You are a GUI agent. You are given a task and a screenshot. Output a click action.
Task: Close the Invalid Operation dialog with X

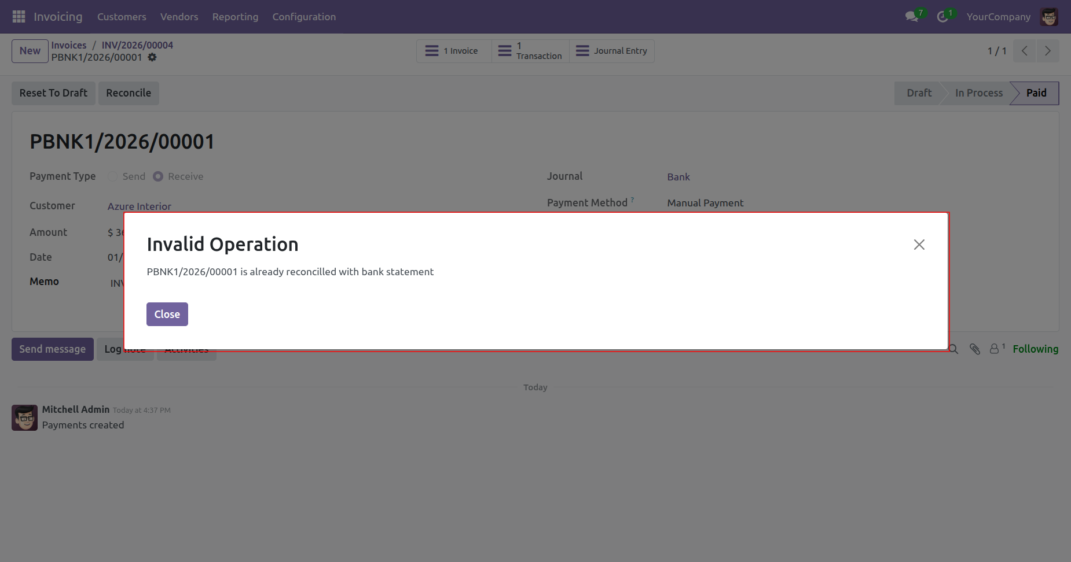tap(919, 245)
